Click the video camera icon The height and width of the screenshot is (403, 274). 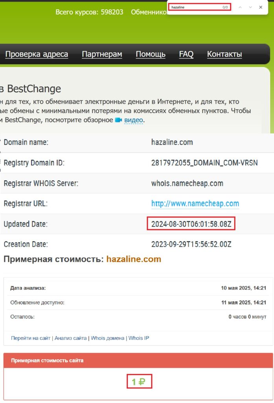[x=118, y=120]
